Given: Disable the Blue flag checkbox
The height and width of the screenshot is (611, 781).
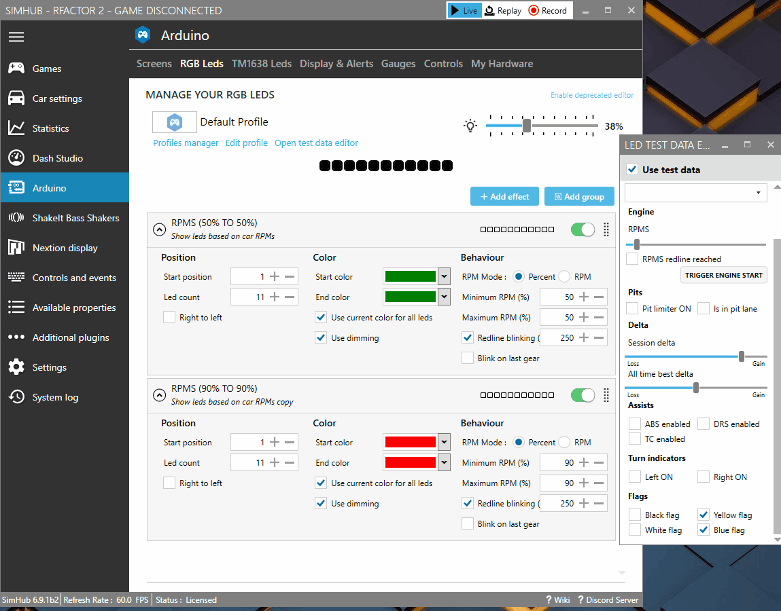Looking at the screenshot, I should (703, 530).
